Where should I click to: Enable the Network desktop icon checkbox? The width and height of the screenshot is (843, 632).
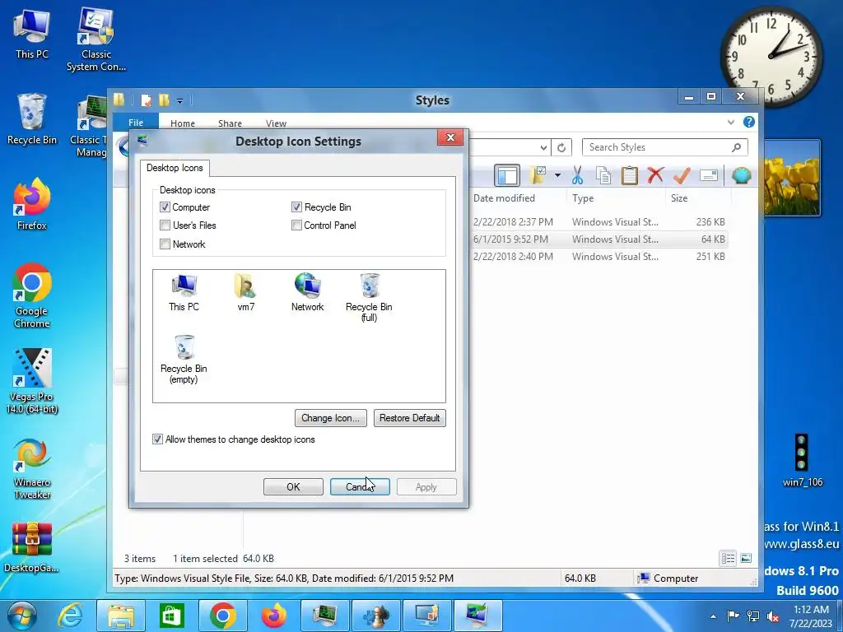pos(165,244)
